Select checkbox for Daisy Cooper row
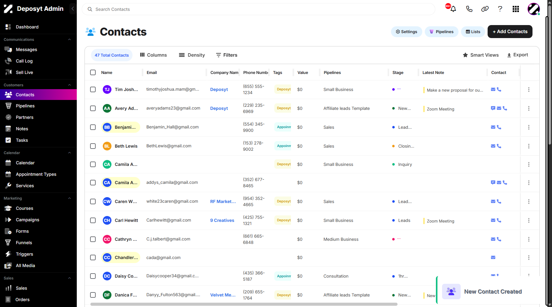The width and height of the screenshot is (552, 307). point(93,276)
